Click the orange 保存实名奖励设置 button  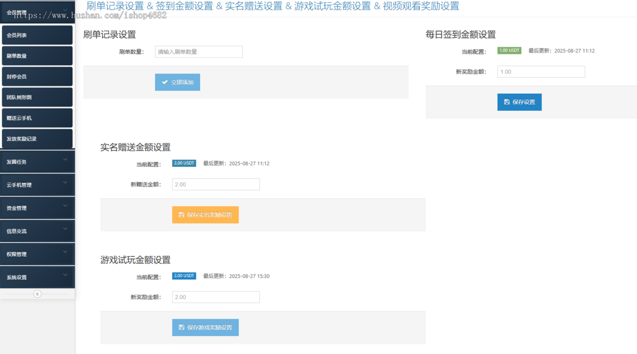coord(205,215)
